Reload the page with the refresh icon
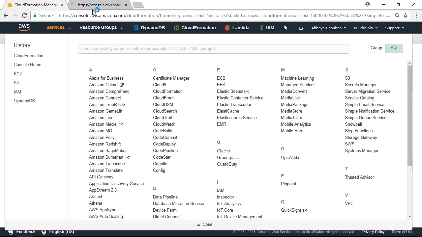This screenshot has height=237, width=422. point(24,15)
